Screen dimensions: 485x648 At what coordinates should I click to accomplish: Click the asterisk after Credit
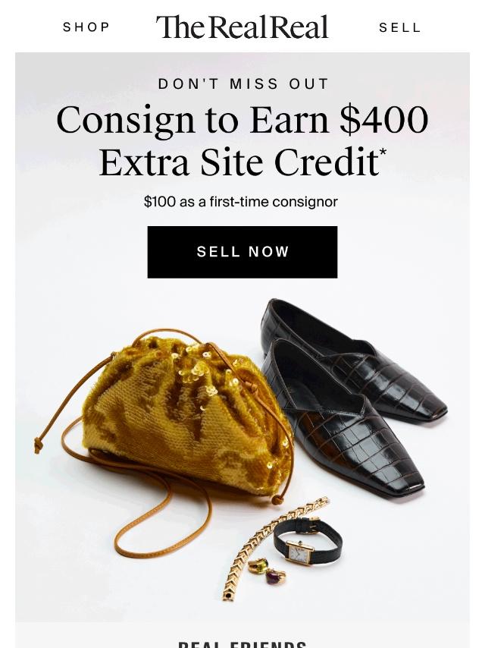(x=383, y=152)
